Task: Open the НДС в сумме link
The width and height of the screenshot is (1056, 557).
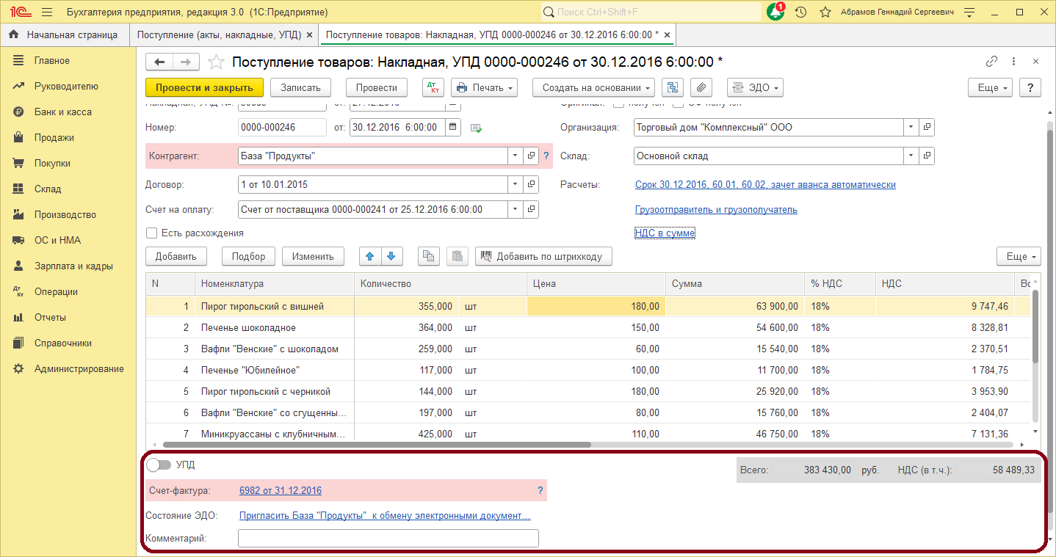Action: point(665,233)
